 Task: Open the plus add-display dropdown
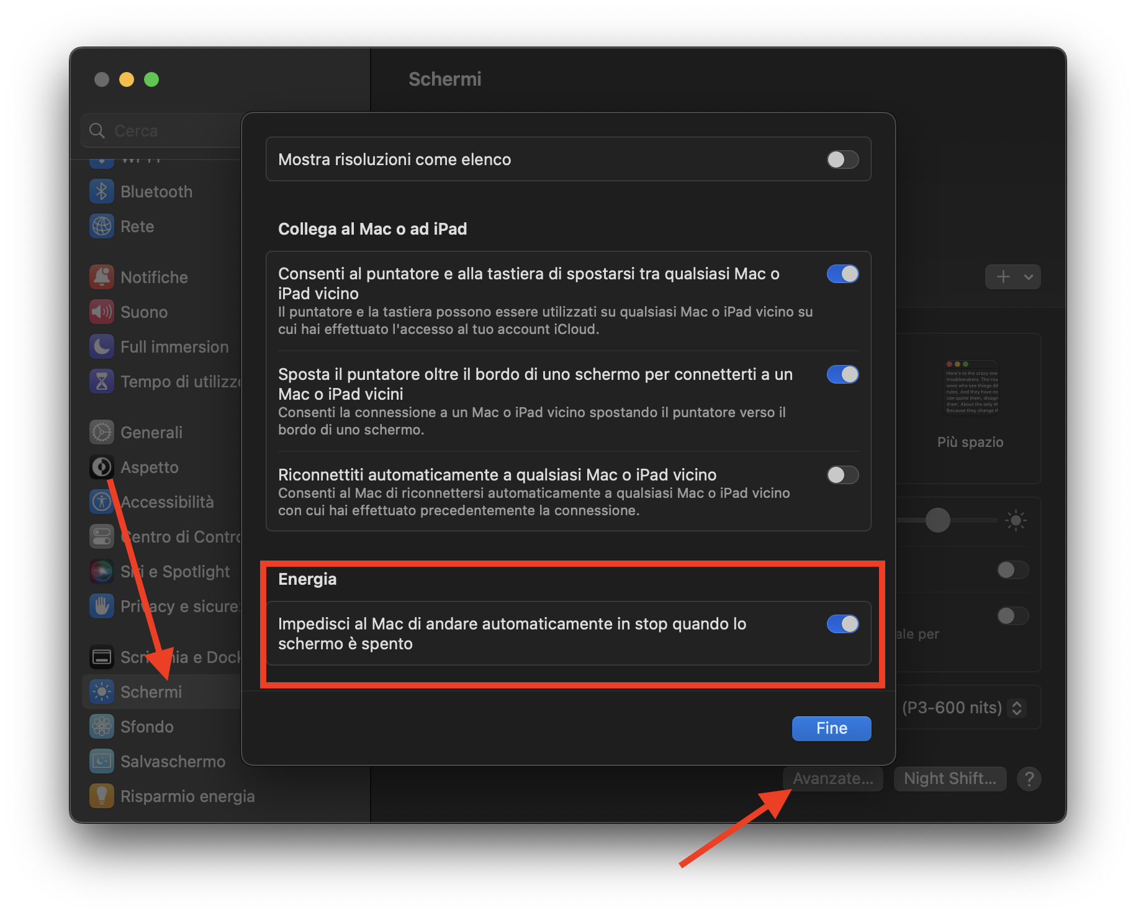1013,277
